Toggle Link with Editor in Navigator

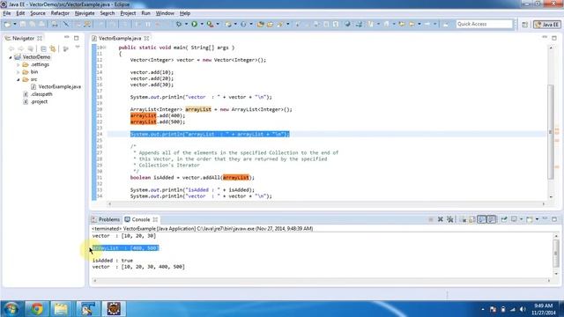(x=53, y=48)
